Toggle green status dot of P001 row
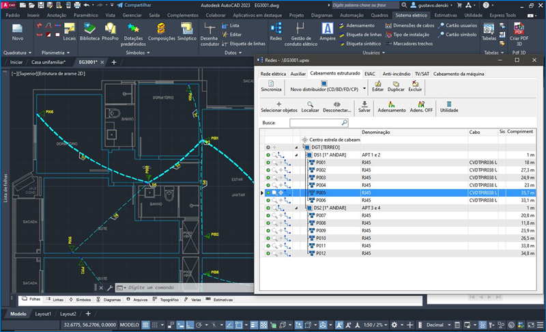This screenshot has width=546, height=332. click(268, 163)
